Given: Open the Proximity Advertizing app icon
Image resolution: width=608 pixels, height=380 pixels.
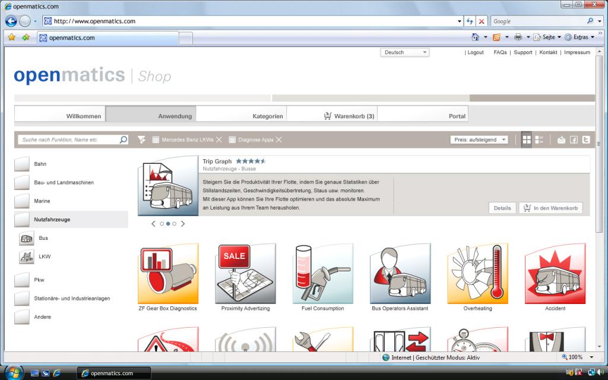Looking at the screenshot, I should click(245, 274).
